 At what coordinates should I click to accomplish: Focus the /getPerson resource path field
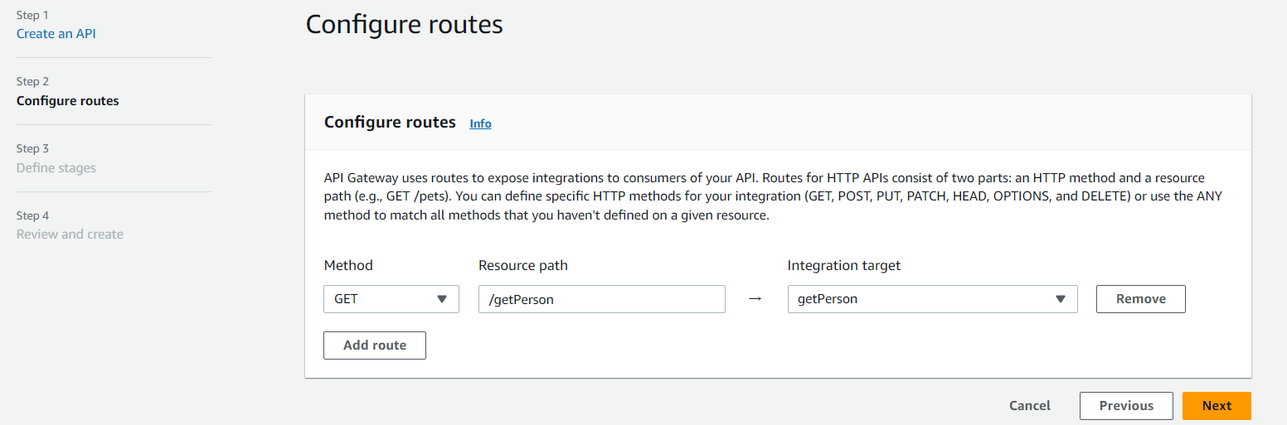(601, 299)
